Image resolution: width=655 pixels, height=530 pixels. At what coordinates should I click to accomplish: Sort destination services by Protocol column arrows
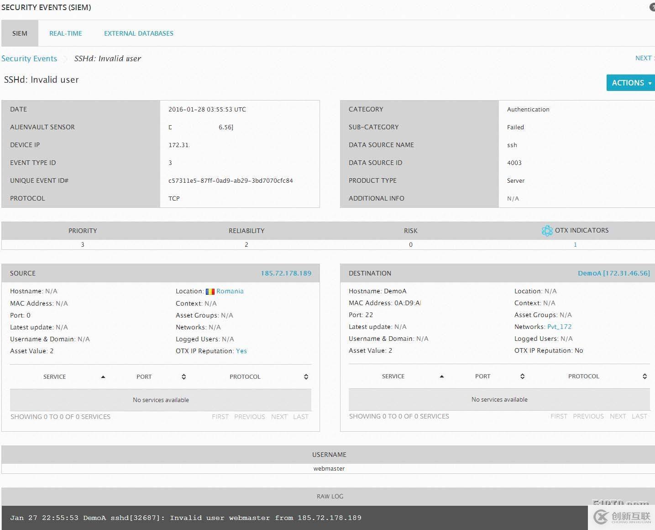click(x=645, y=376)
